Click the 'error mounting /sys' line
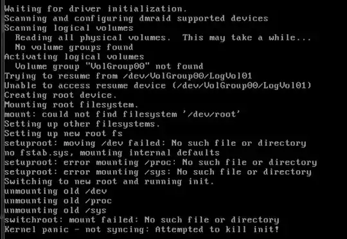Image resolution: width=347 pixels, height=239 pixels. (x=158, y=172)
